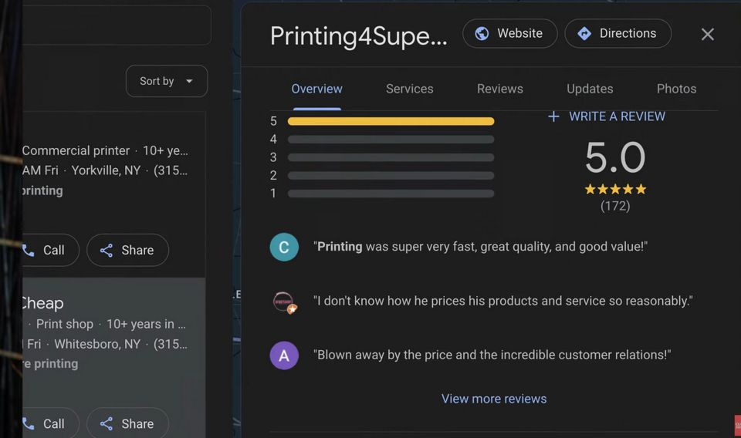The width and height of the screenshot is (741, 438).
Task: Click the Whitesboro, NY address text
Action: (x=97, y=344)
